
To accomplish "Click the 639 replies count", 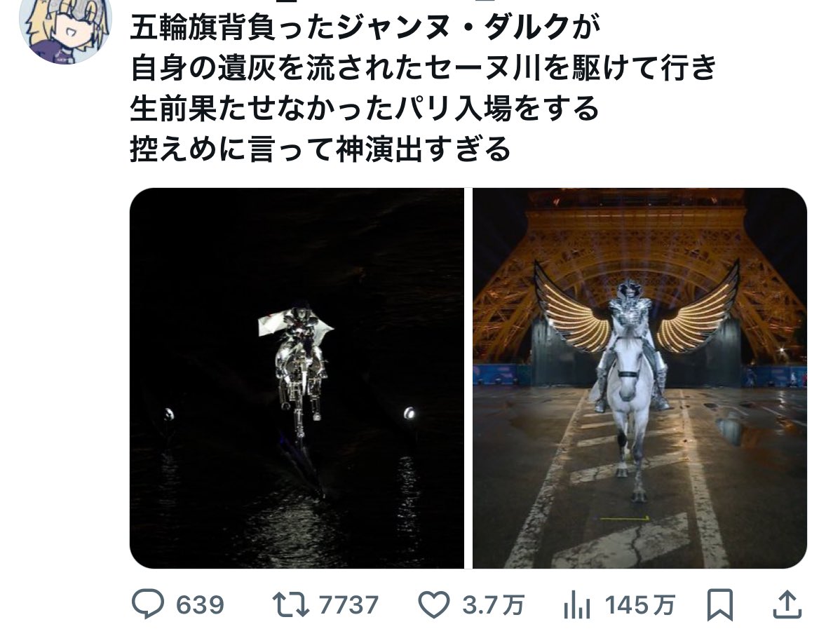I will click(x=200, y=605).
